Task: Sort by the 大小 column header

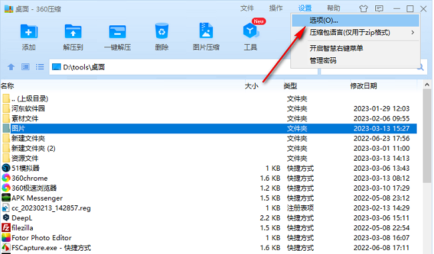Action: click(x=252, y=86)
